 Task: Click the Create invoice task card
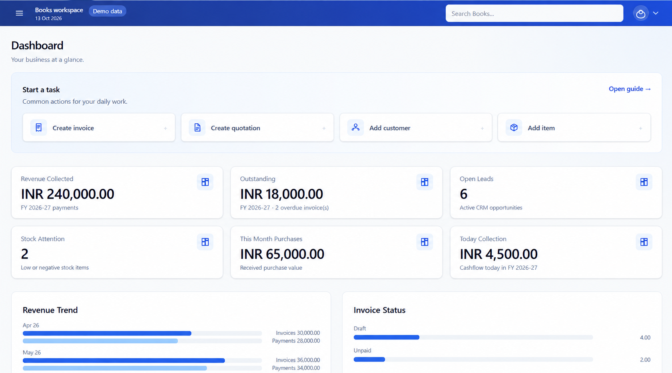pos(99,128)
